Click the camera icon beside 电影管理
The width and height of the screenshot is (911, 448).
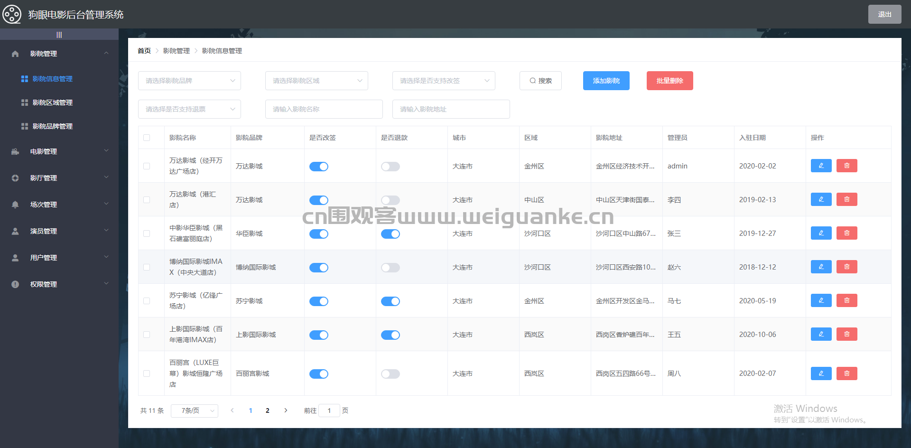click(x=15, y=151)
